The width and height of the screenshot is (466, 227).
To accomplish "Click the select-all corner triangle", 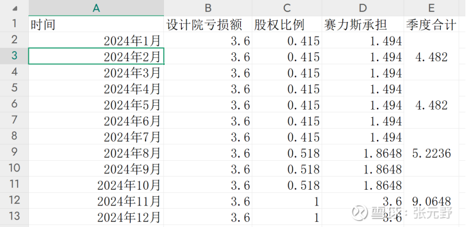I will click(x=15, y=8).
